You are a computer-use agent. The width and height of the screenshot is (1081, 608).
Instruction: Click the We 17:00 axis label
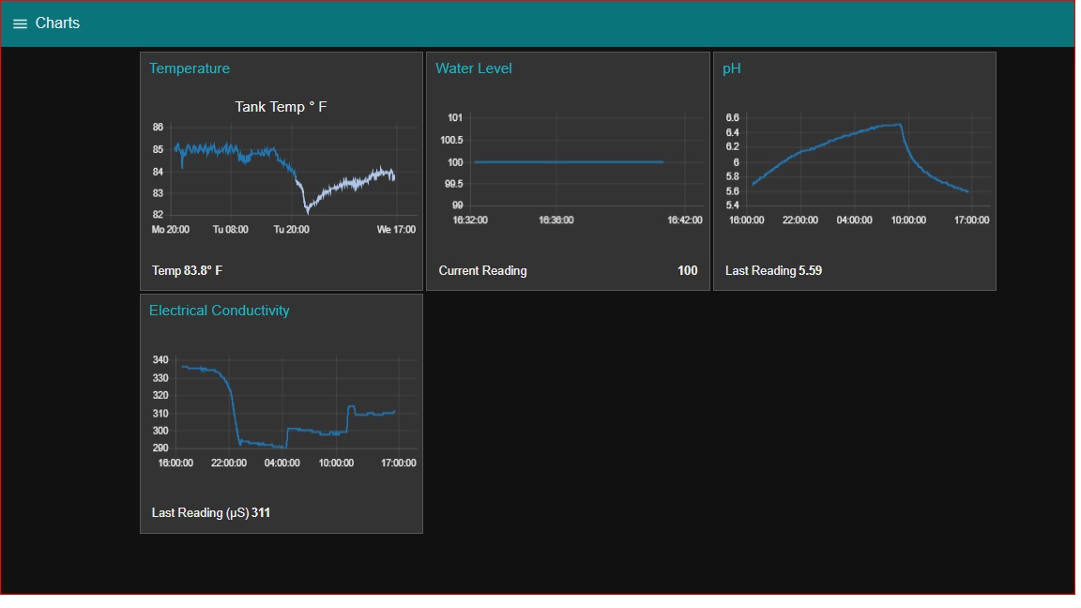(396, 230)
